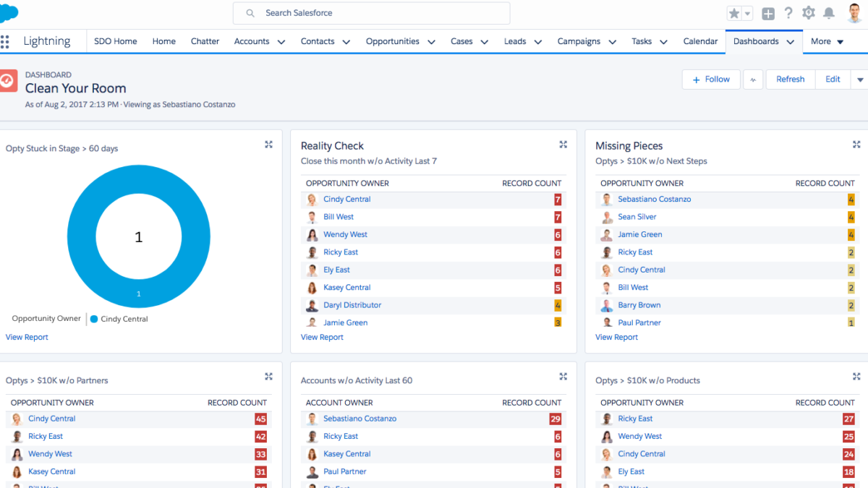Click the Search Salesforce field

coord(371,13)
